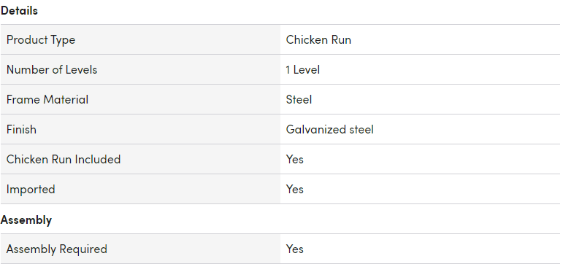
Task: Click the Details section heading
Action: click(19, 10)
